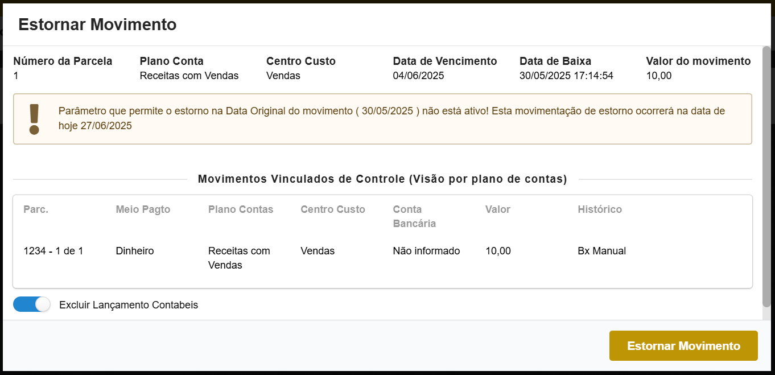Enable the Excluir Lançamento Contabeis switch

point(31,304)
